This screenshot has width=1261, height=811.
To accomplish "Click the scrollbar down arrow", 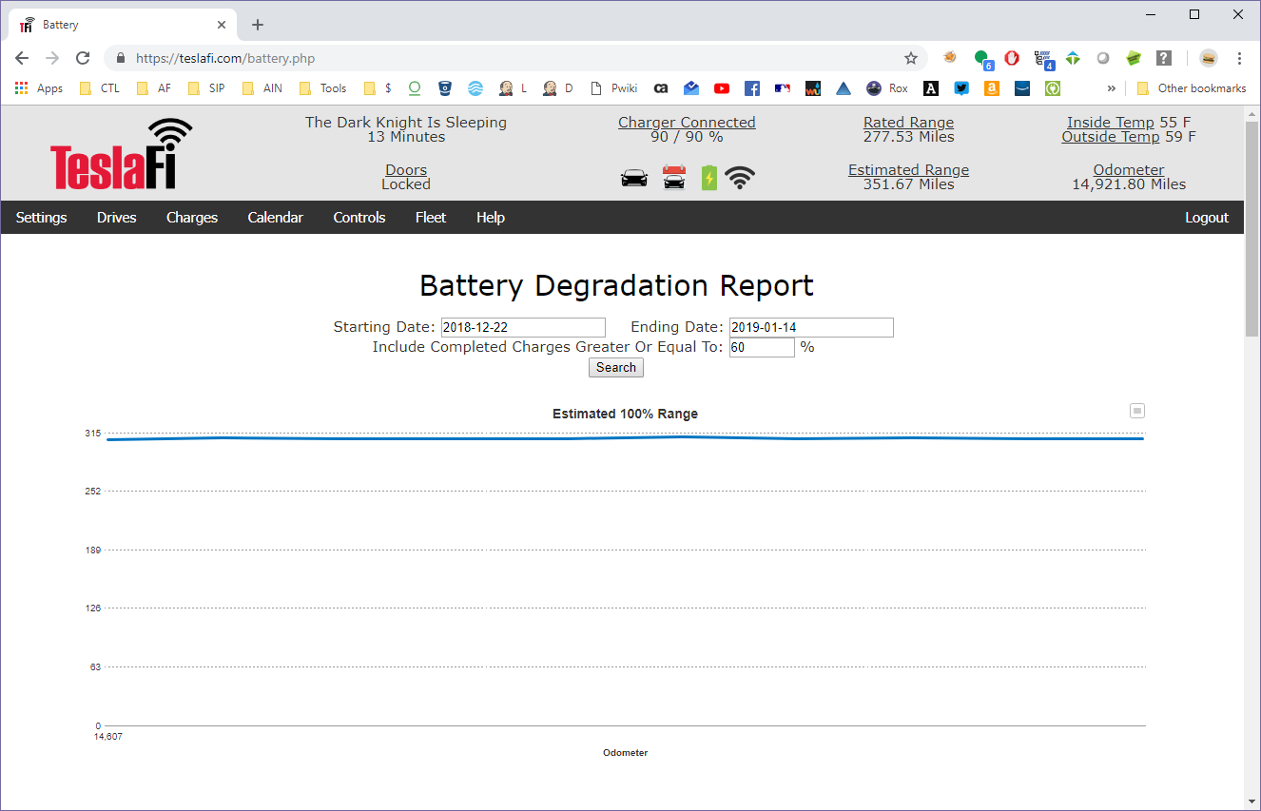I will pos(1252,801).
